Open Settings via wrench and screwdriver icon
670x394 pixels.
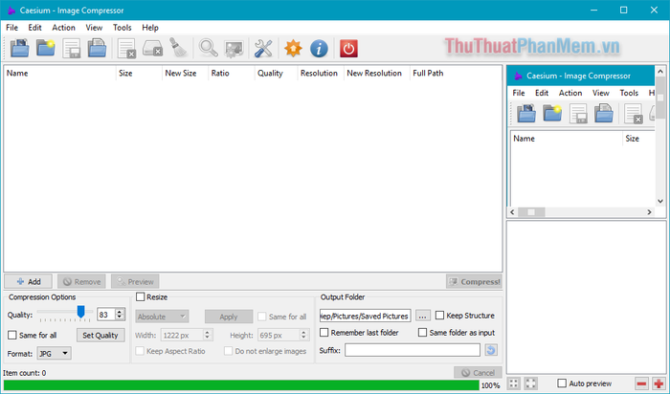(263, 48)
